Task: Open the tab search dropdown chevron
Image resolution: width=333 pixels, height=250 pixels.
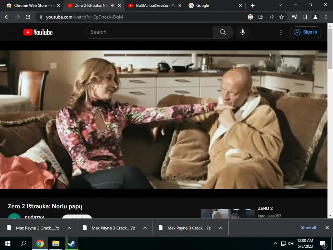Action: pyautogui.click(x=281, y=5)
